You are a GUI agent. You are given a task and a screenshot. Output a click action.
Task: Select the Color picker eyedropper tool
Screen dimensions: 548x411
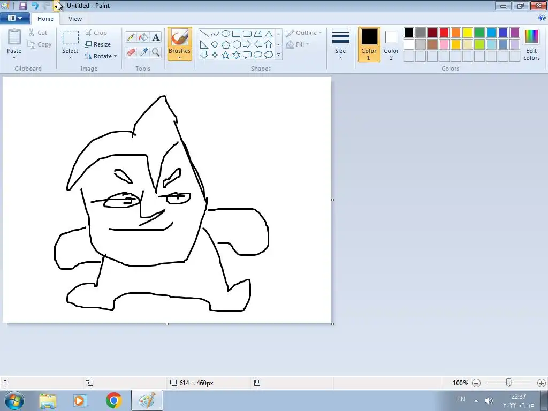coord(143,52)
